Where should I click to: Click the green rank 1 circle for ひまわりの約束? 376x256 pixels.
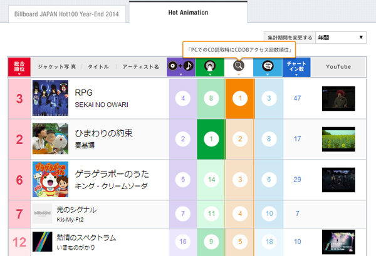[210, 139]
